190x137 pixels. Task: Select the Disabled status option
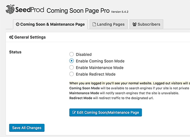click(72, 54)
